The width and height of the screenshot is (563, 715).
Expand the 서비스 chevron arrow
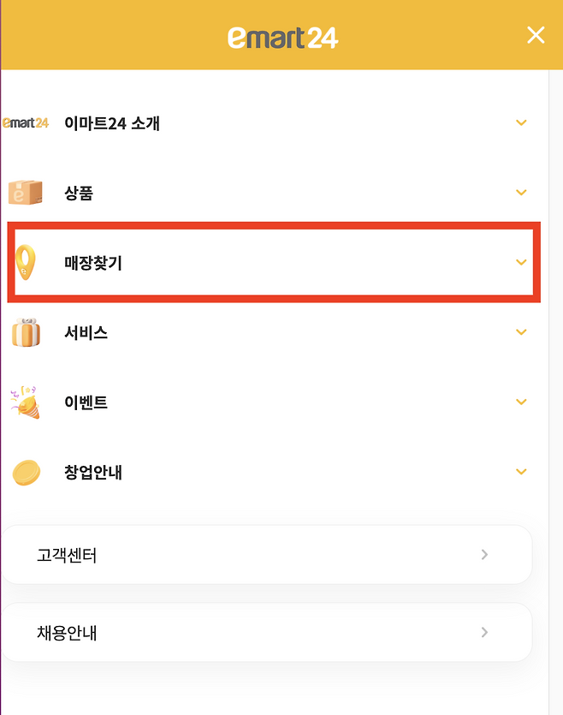coord(521,332)
